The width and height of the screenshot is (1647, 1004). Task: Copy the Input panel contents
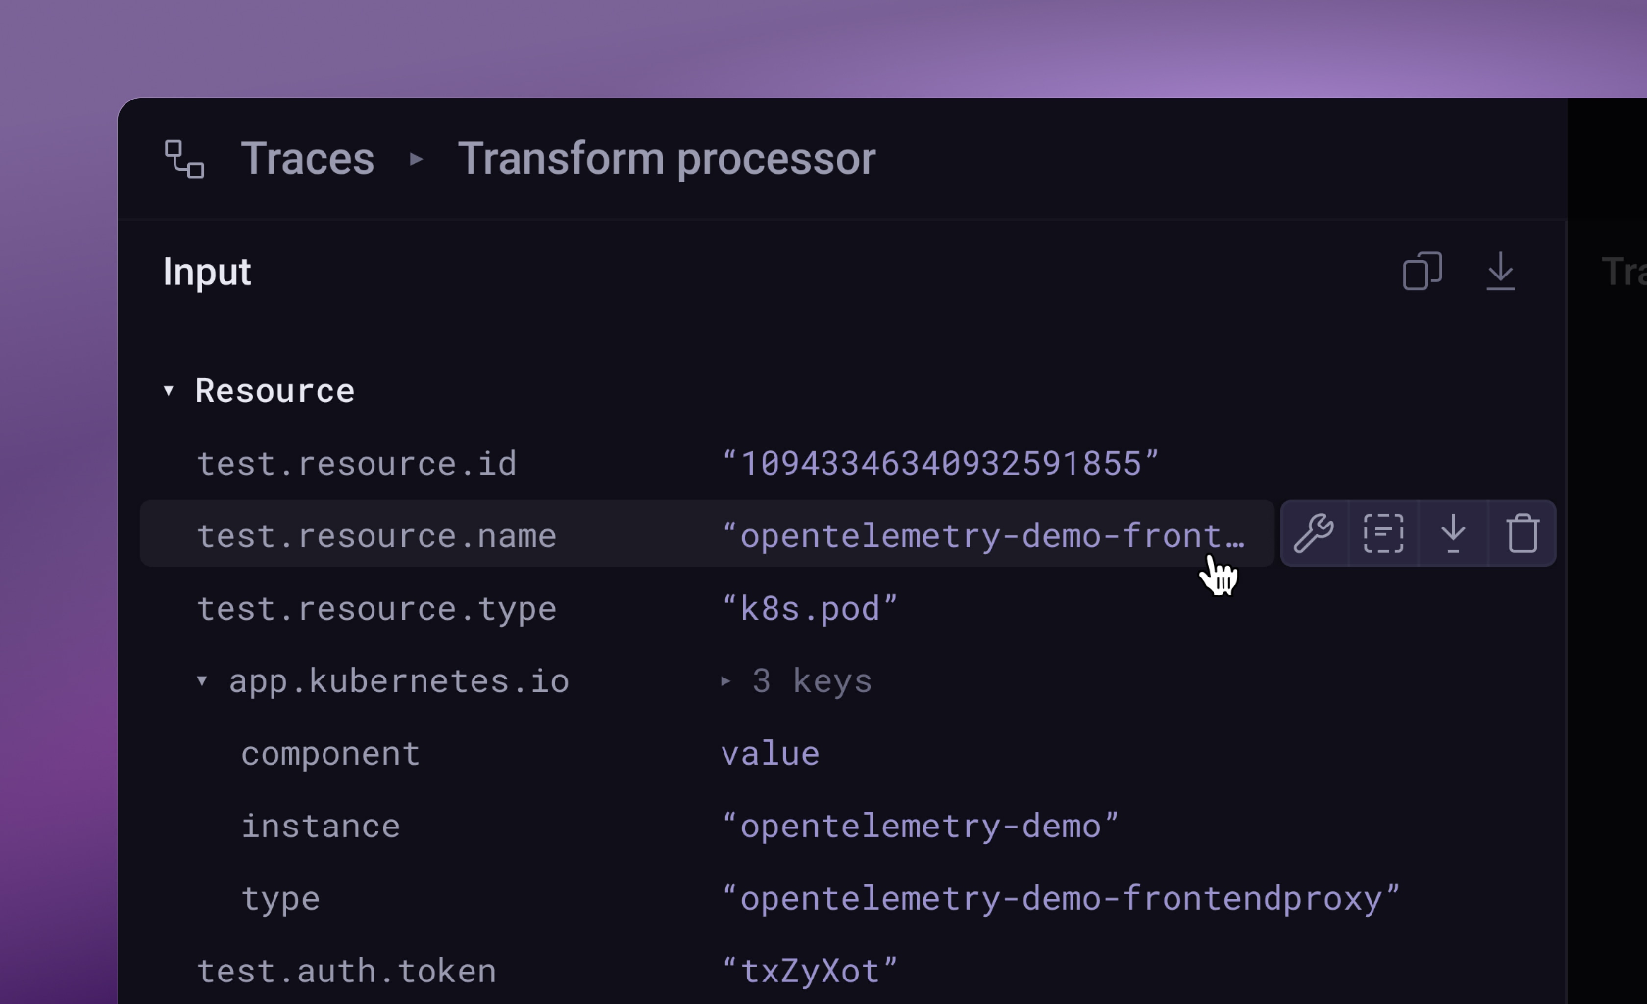[1422, 272]
